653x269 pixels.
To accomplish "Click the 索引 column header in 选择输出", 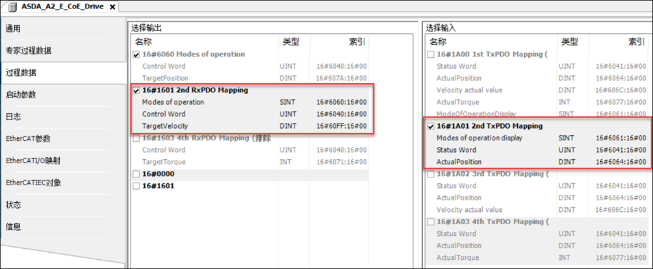I will pos(357,42).
